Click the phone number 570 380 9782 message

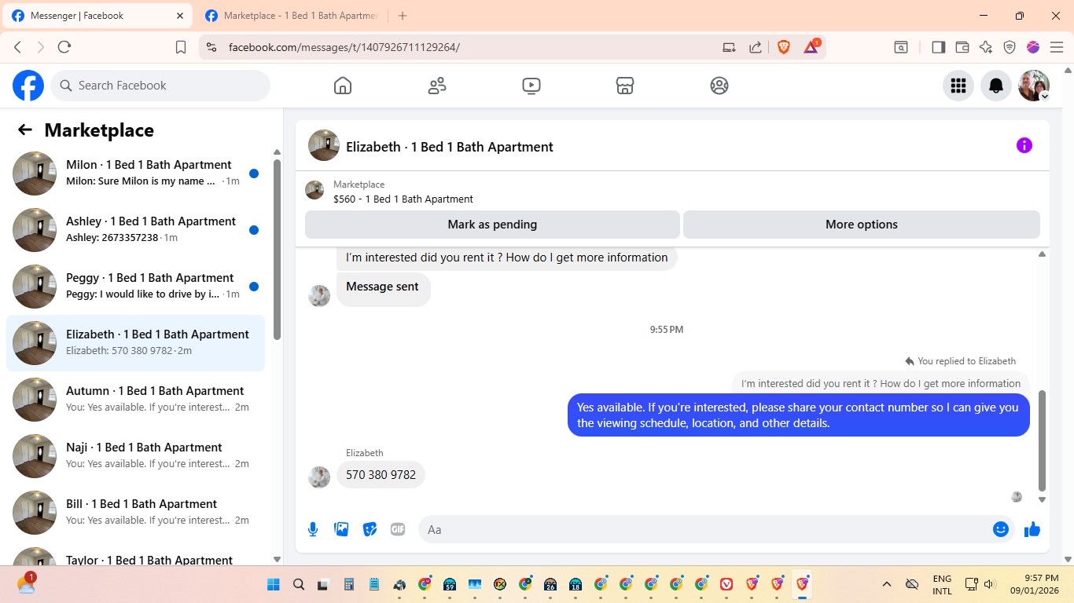pos(381,475)
